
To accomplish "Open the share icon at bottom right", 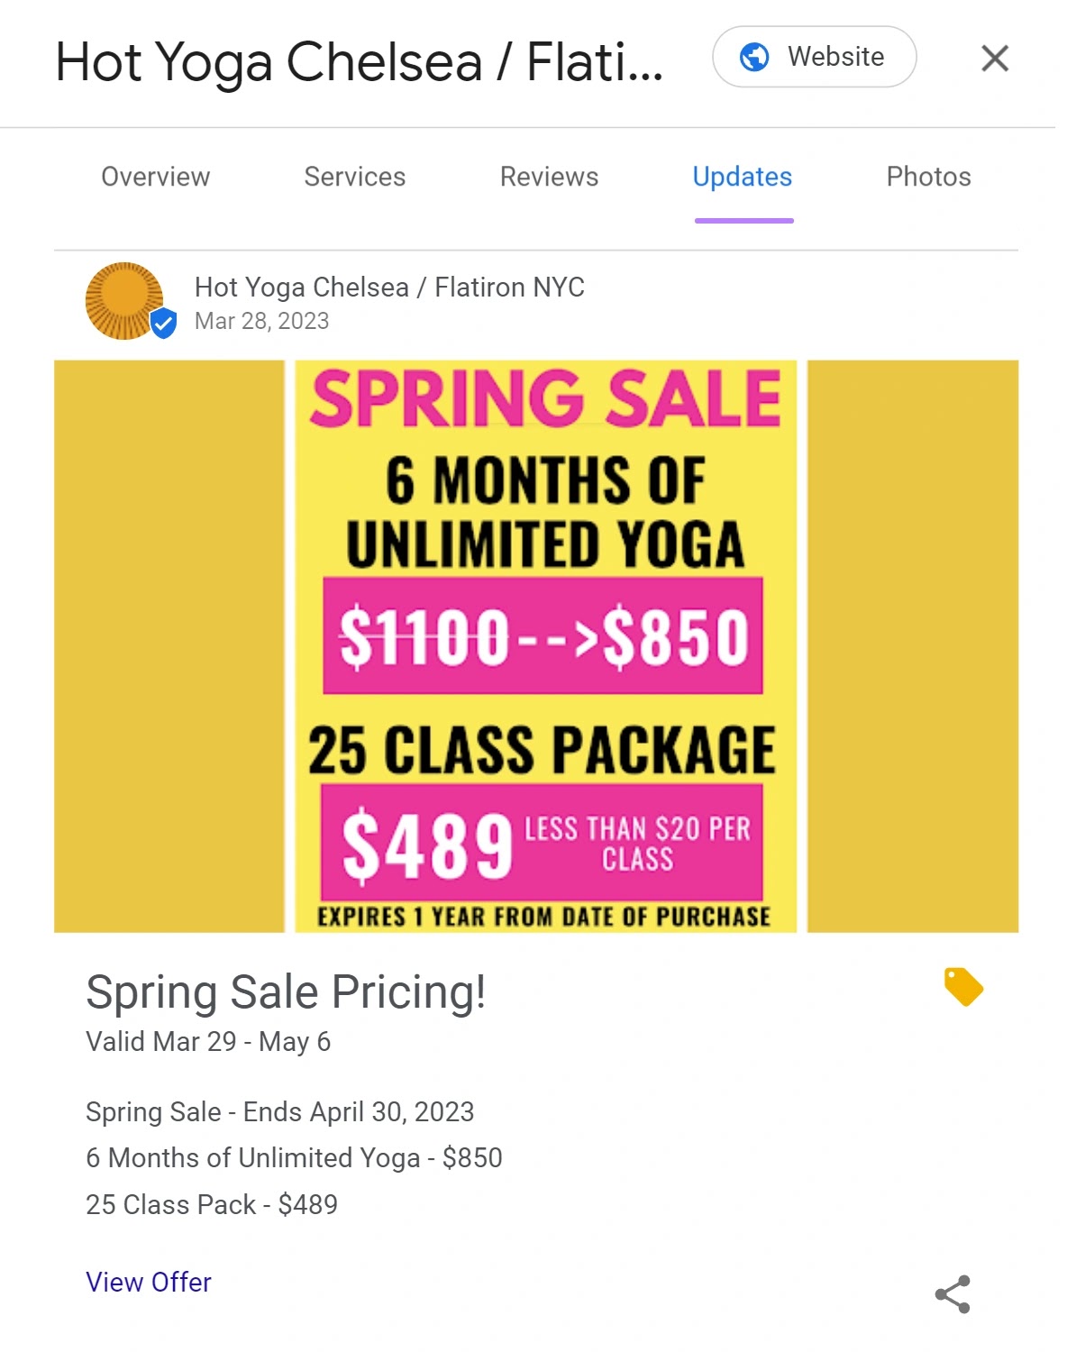I will [953, 1293].
